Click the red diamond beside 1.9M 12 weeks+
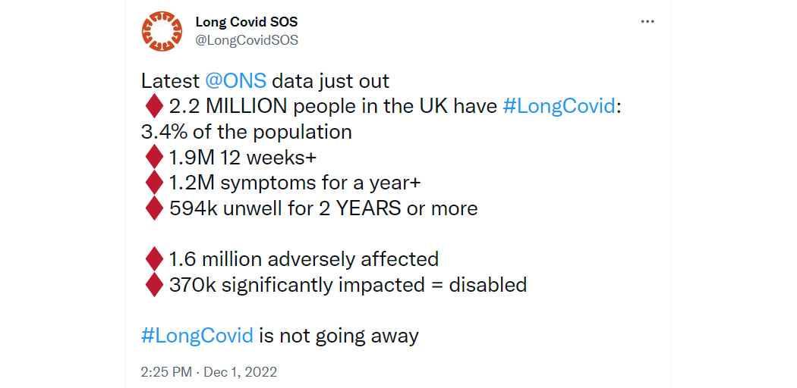Screen dimensions: 797x388 (x=154, y=158)
